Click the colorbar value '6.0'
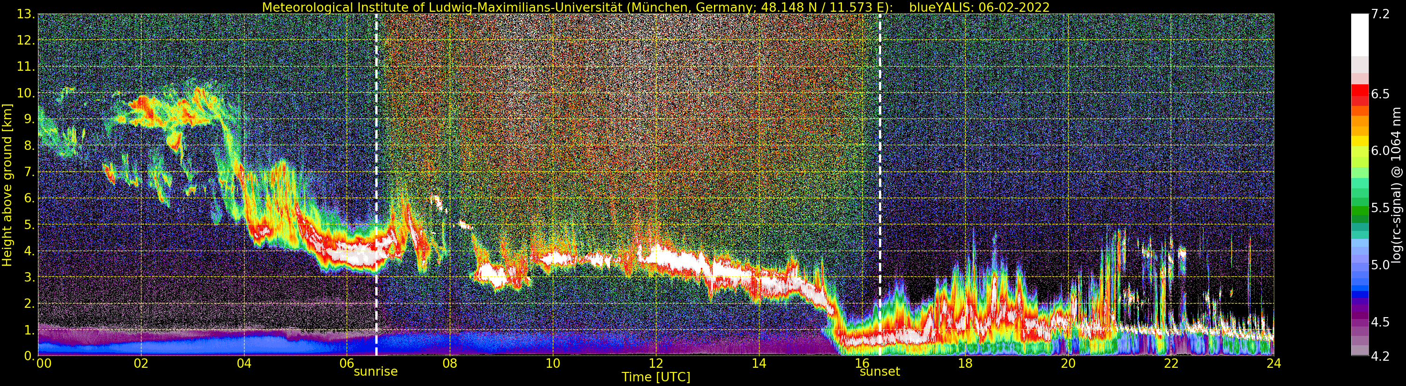Viewport: 1406px width, 386px height. (x=1380, y=151)
